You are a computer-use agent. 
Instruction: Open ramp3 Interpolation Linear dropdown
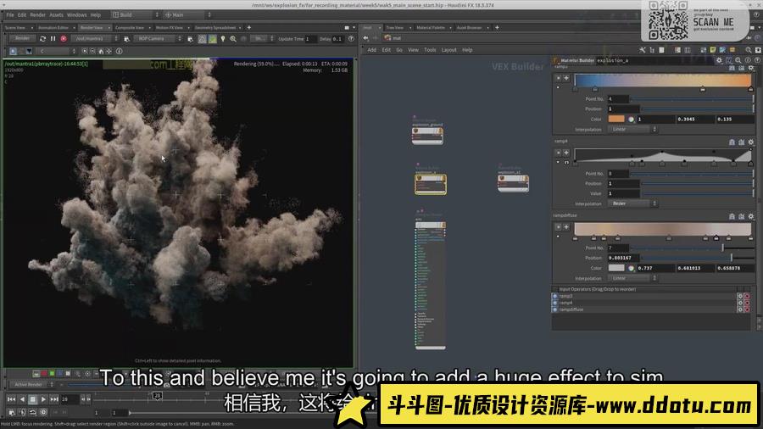[x=632, y=130]
